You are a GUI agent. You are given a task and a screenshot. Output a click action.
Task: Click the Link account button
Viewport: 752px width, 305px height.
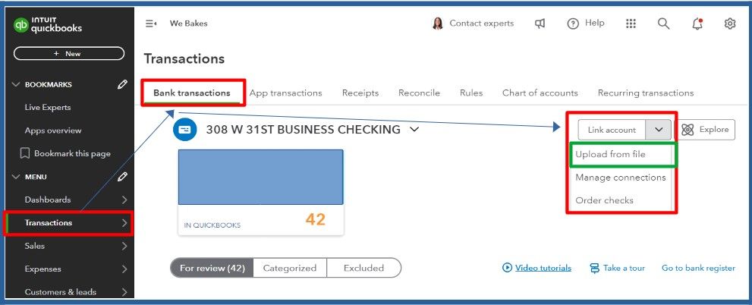(612, 130)
